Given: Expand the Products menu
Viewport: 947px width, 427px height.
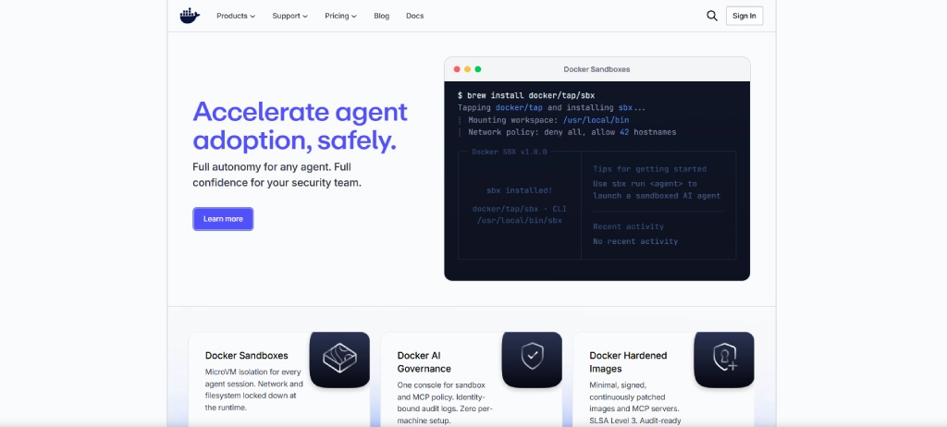Looking at the screenshot, I should tap(236, 16).
